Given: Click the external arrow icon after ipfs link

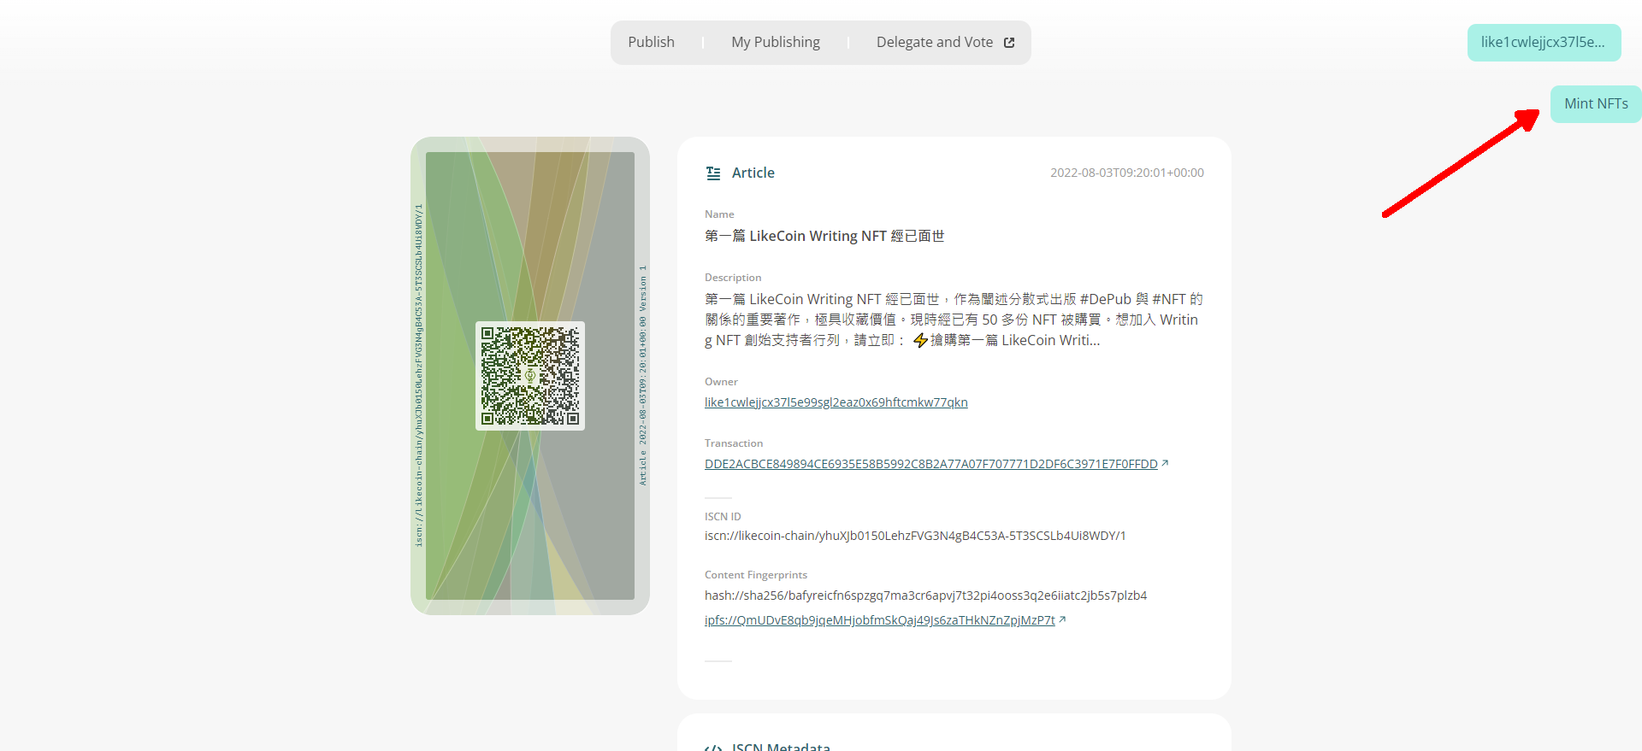Looking at the screenshot, I should [1062, 619].
